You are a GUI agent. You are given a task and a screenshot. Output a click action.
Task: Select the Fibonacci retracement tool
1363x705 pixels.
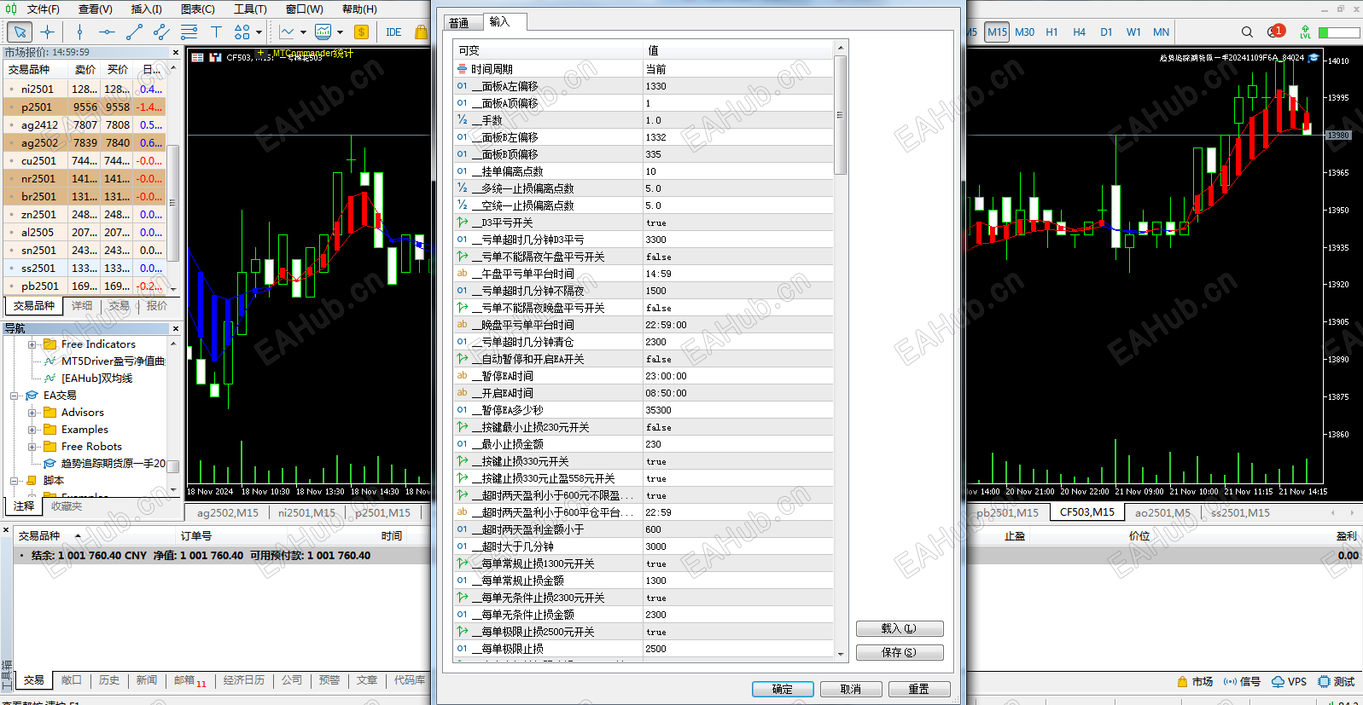coord(189,32)
